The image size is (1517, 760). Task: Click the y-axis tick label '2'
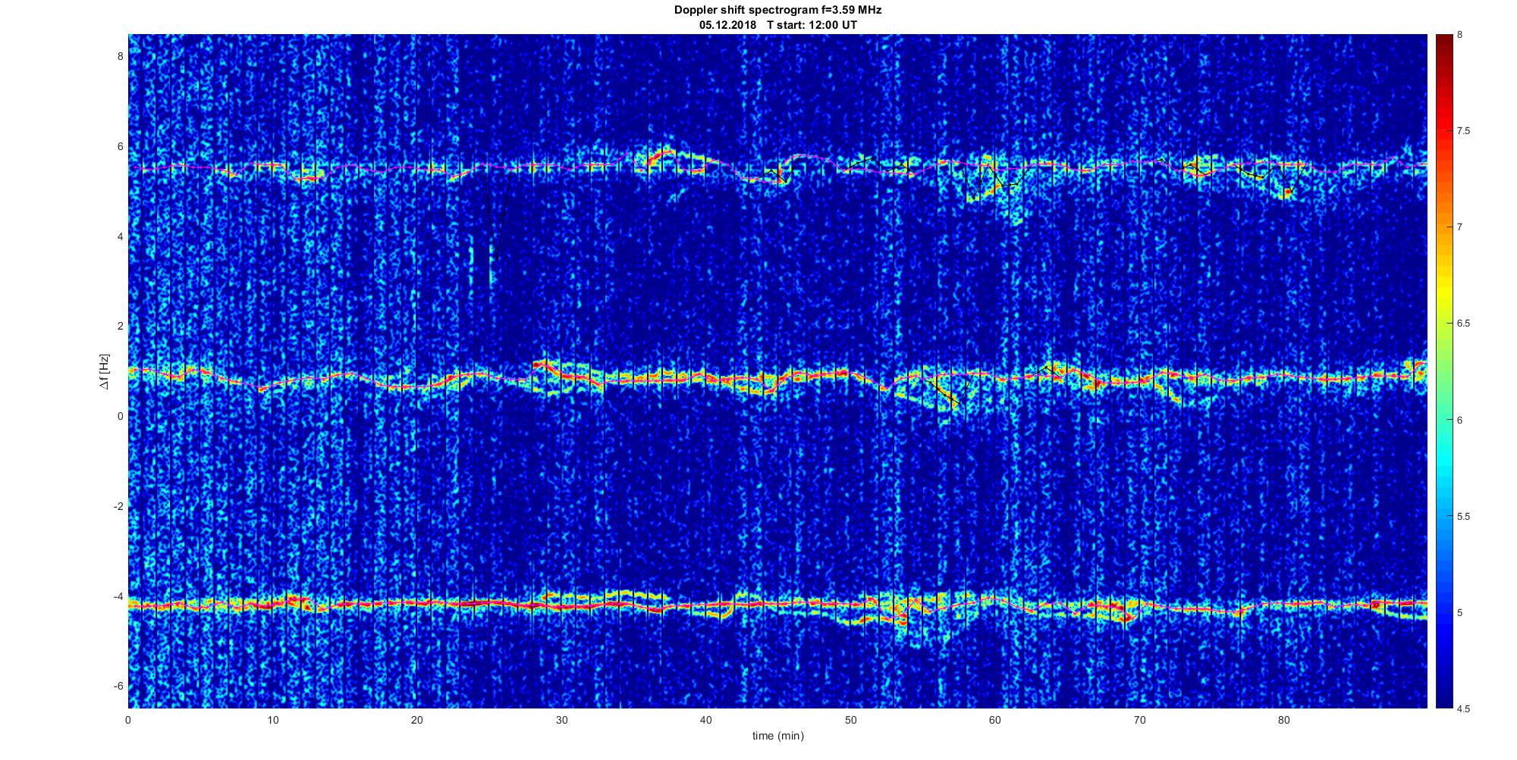point(120,326)
